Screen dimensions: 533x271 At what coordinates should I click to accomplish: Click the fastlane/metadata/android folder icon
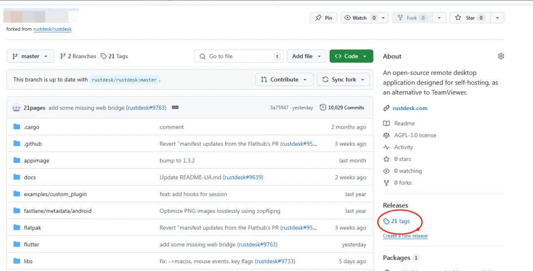17,210
